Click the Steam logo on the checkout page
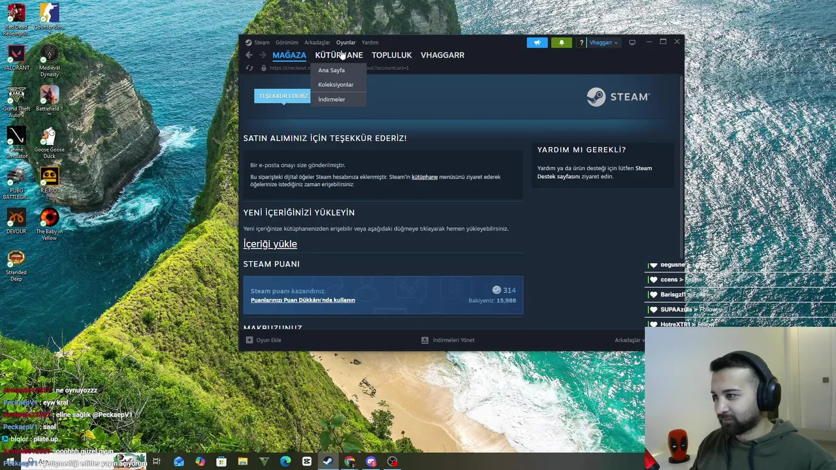The height and width of the screenshot is (470, 836). coord(618,97)
